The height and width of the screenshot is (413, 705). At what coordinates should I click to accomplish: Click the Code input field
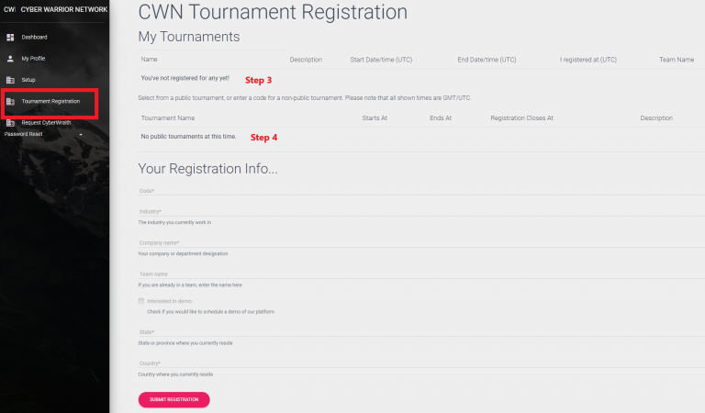click(421, 191)
